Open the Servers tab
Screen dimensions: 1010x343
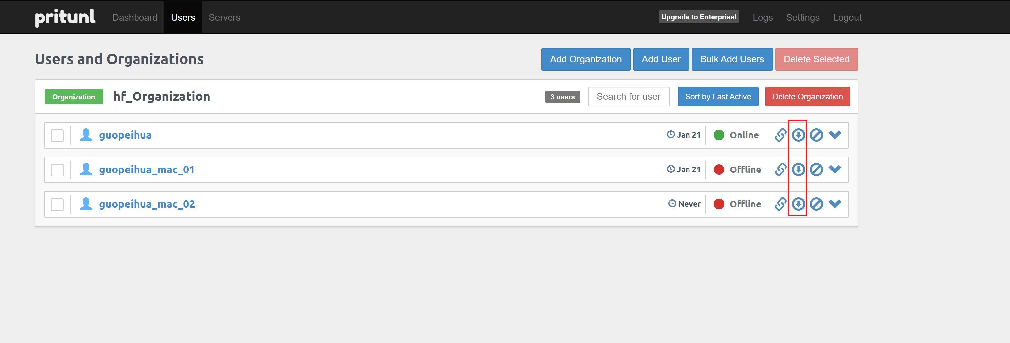(x=224, y=17)
